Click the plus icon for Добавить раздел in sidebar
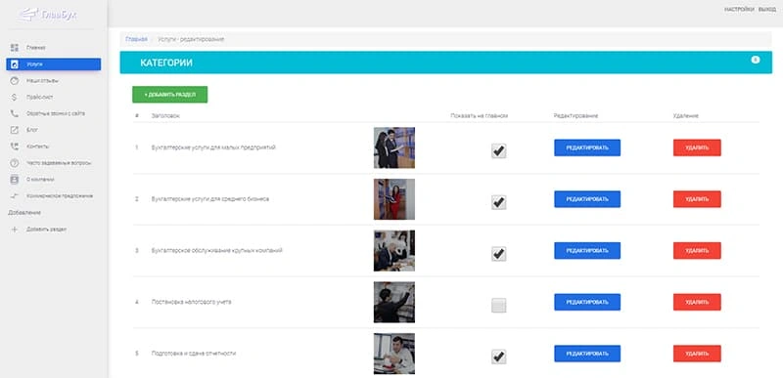 [15, 230]
